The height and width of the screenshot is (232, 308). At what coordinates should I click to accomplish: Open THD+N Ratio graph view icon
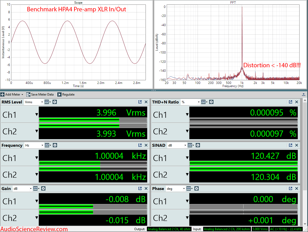[204, 102]
